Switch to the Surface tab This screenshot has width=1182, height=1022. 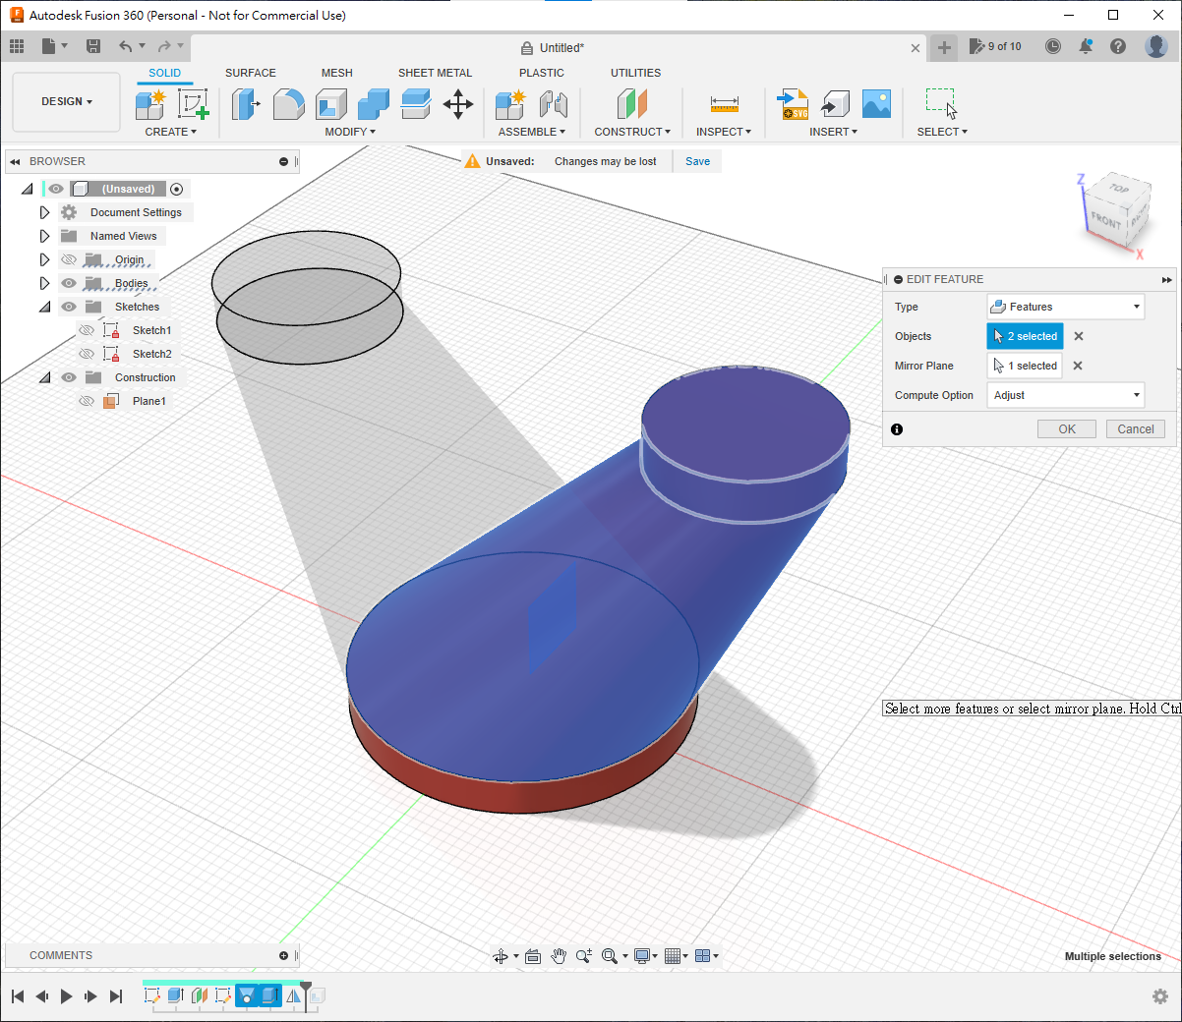[250, 73]
